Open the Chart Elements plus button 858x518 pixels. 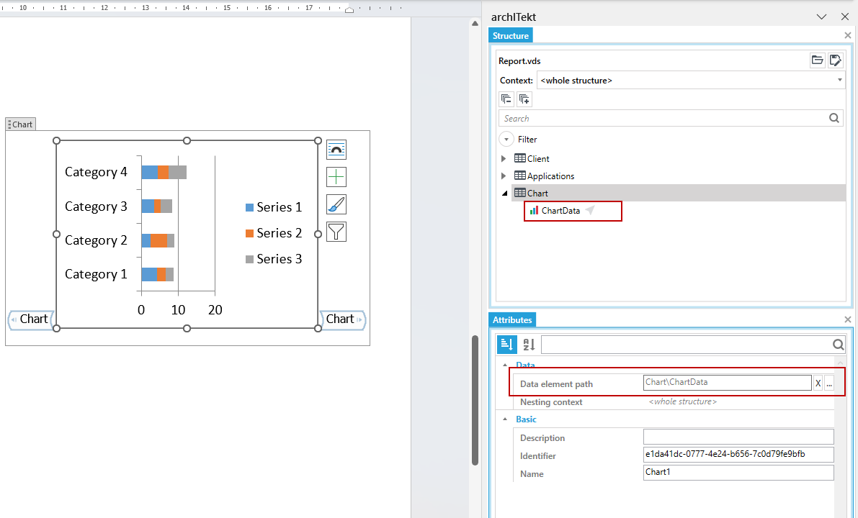[336, 177]
